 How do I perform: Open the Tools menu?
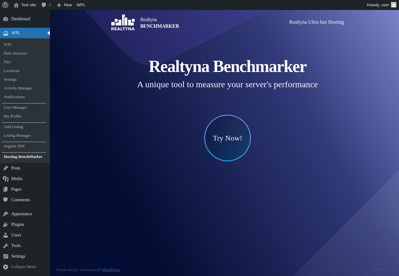tap(25, 246)
